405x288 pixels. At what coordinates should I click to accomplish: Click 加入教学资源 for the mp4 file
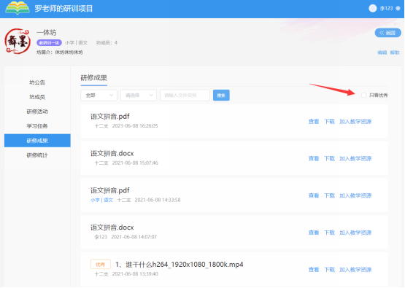click(x=355, y=270)
